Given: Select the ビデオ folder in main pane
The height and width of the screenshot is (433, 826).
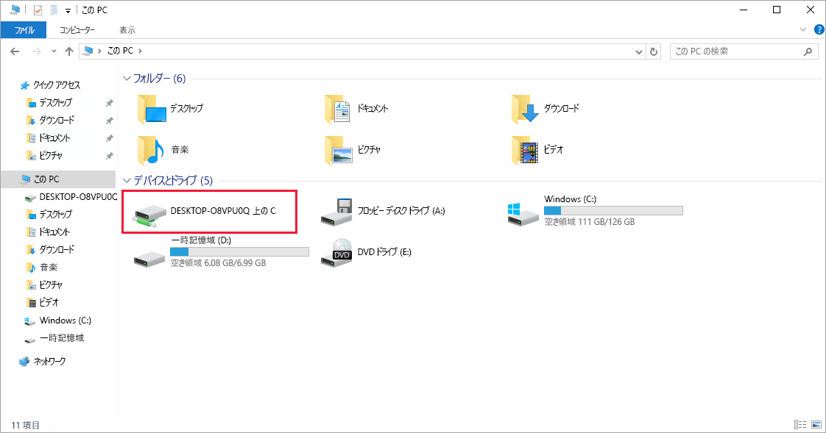Looking at the screenshot, I should pyautogui.click(x=537, y=150).
